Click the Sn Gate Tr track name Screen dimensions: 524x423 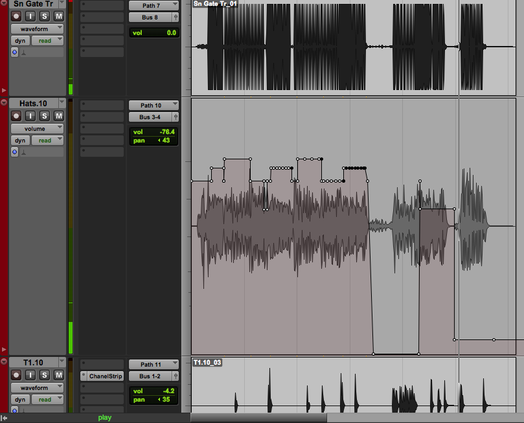(x=33, y=4)
